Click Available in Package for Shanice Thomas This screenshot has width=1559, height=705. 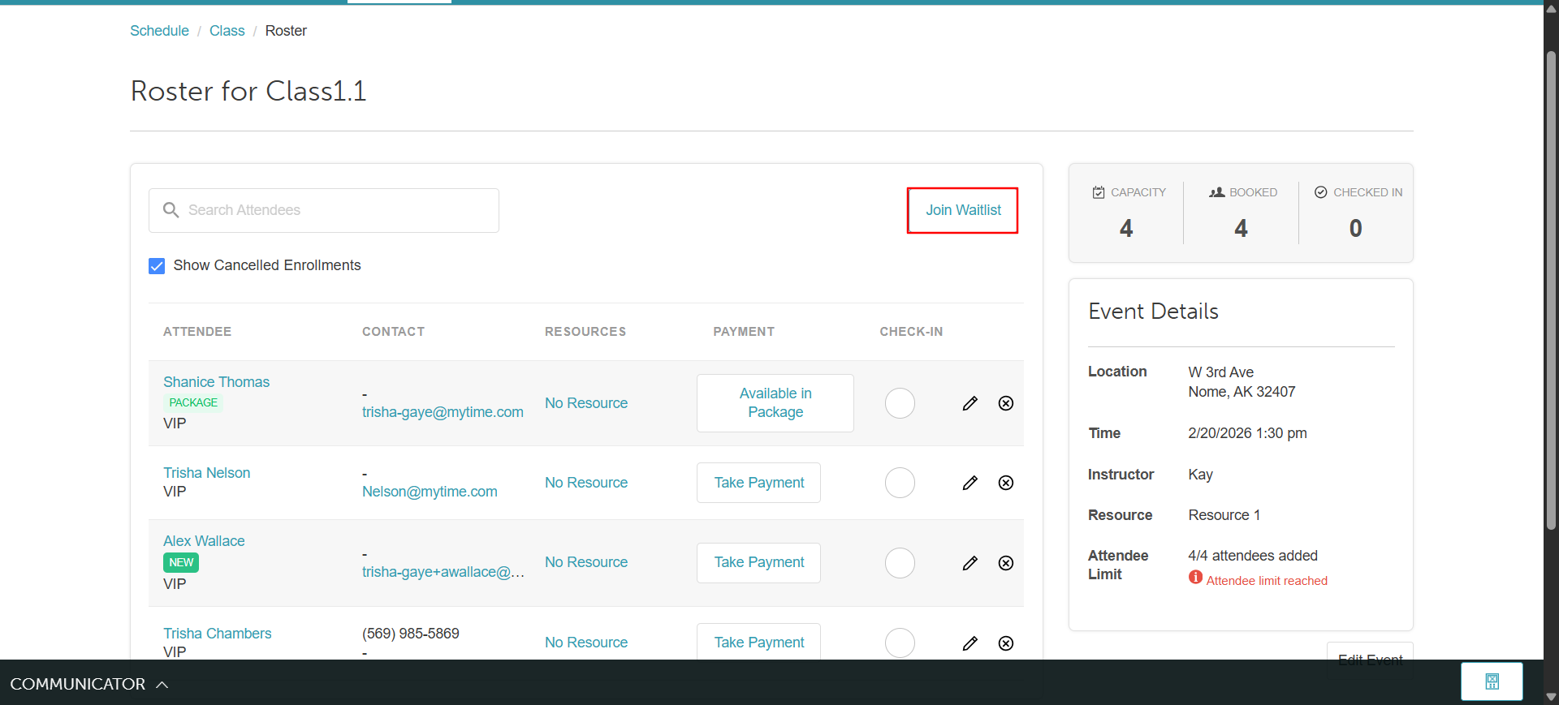775,403
